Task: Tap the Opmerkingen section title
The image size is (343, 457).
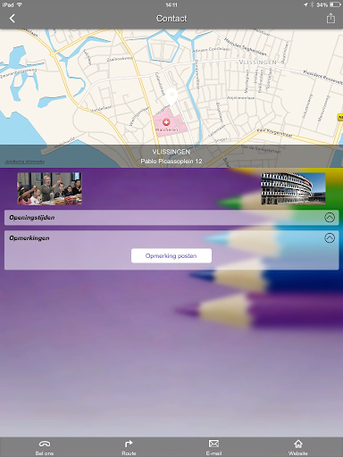Action: (29, 238)
